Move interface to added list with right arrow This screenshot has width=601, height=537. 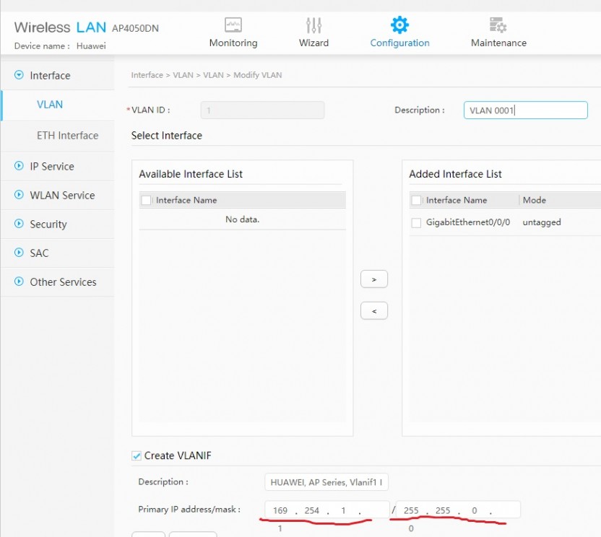373,279
